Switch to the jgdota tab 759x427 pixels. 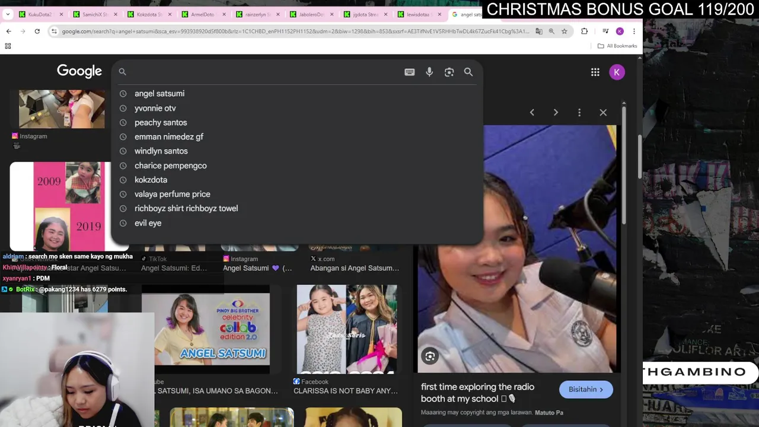[365, 14]
